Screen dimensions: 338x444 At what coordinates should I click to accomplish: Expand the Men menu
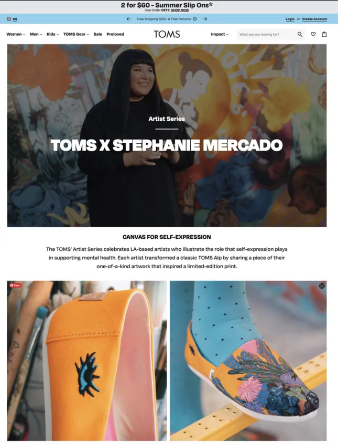[x=36, y=34]
